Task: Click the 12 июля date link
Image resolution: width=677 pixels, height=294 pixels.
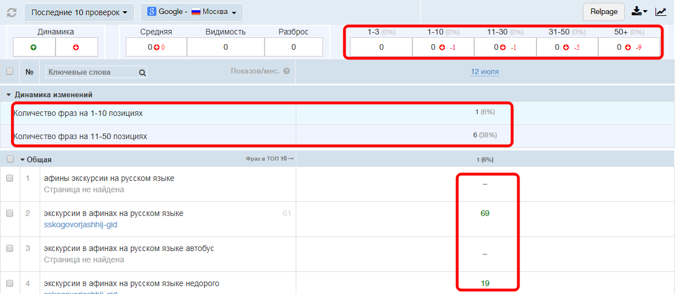Action: click(484, 72)
